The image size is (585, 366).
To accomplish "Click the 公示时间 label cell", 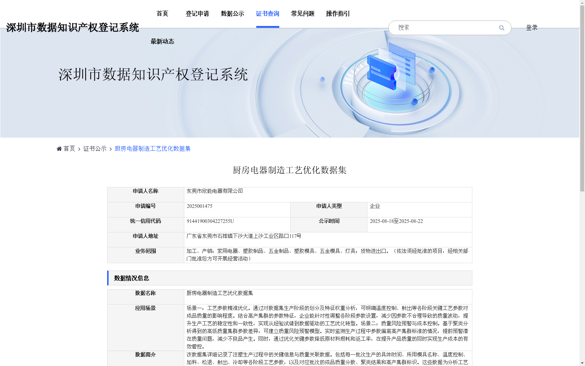I will [329, 225].
